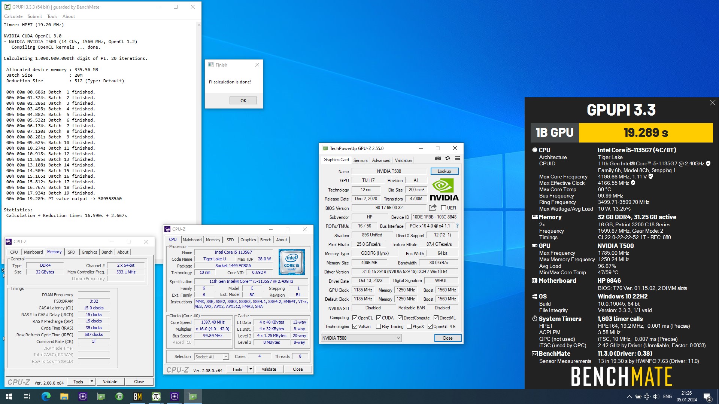
Task: Click the CPU-Z taskbar icon beside File Explorer
Action: [82, 397]
